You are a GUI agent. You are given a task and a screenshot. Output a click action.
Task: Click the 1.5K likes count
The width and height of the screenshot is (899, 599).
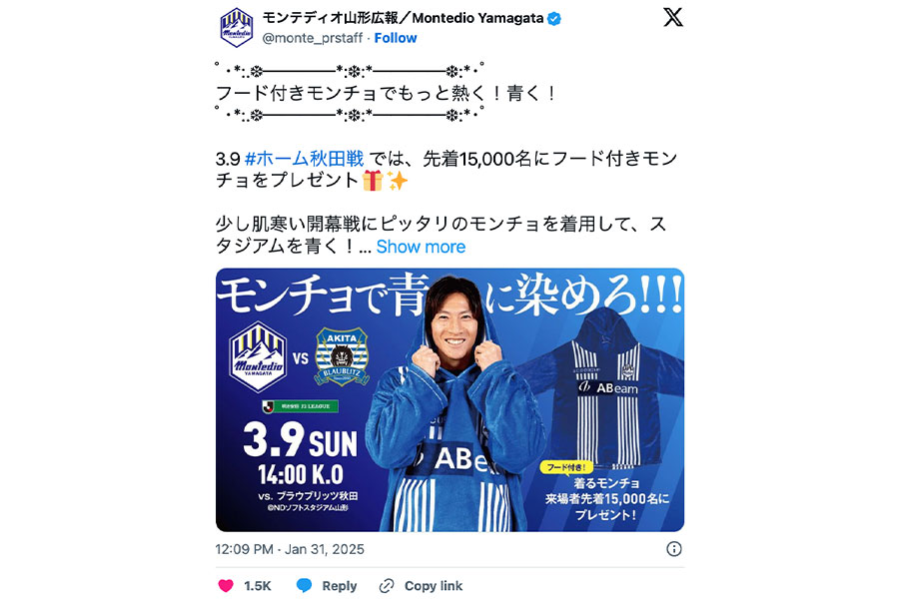(258, 586)
